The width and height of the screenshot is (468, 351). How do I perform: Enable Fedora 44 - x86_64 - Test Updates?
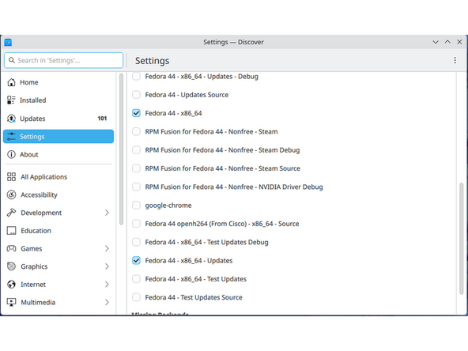pyautogui.click(x=136, y=279)
